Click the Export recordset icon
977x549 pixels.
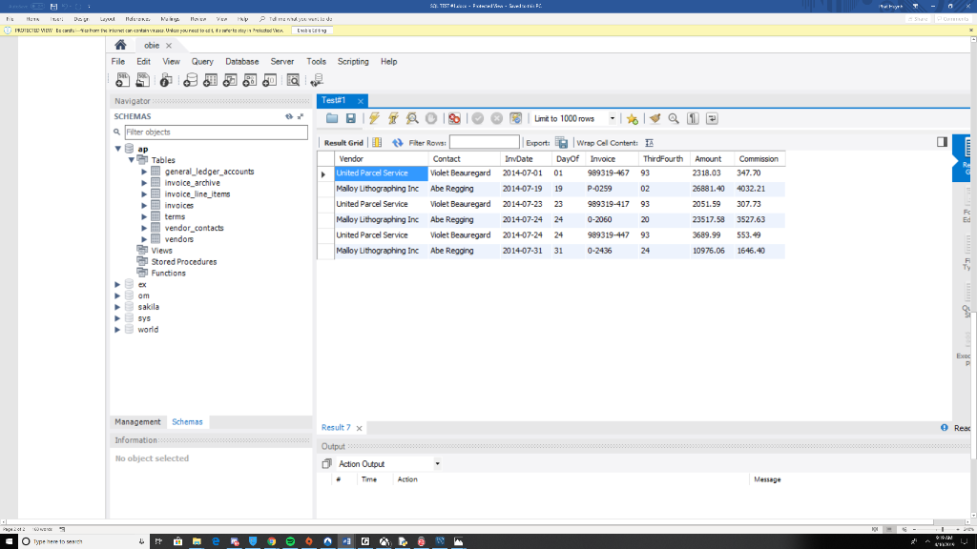[562, 143]
